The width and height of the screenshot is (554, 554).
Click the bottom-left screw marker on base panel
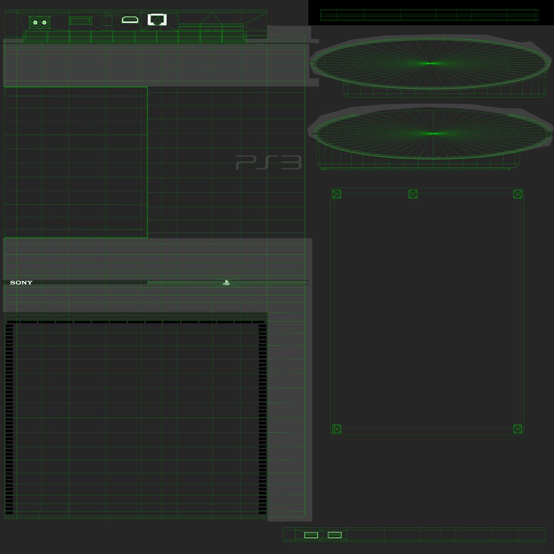[337, 429]
